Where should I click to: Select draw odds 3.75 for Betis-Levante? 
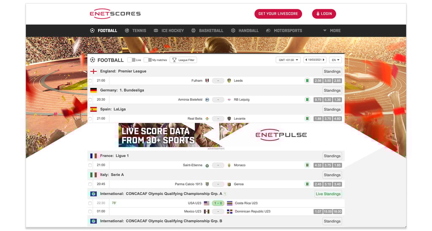(x=327, y=119)
